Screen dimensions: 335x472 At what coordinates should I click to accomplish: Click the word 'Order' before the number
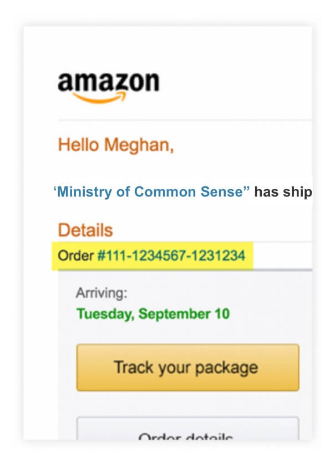click(x=75, y=255)
